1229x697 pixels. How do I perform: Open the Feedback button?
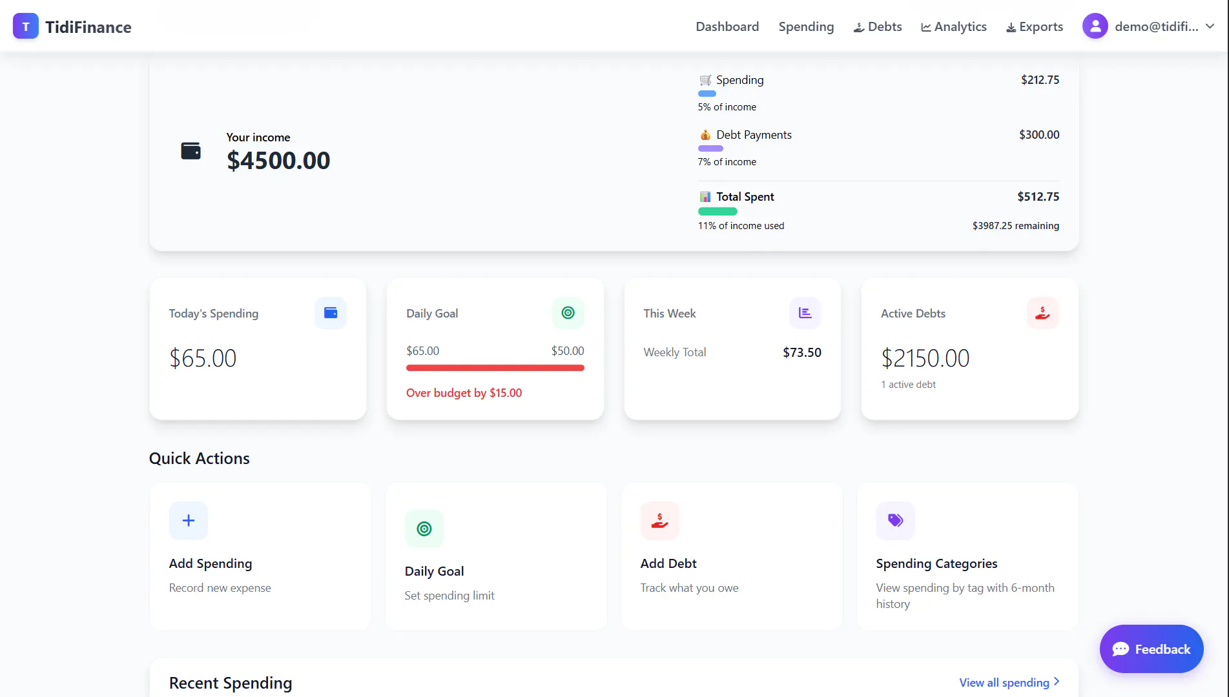1152,649
